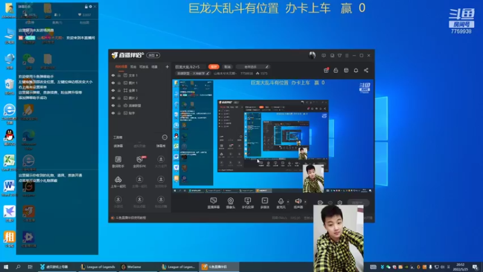The width and height of the screenshot is (483, 272).
Task: Lock the 文本 1 layer
Action: point(119,75)
